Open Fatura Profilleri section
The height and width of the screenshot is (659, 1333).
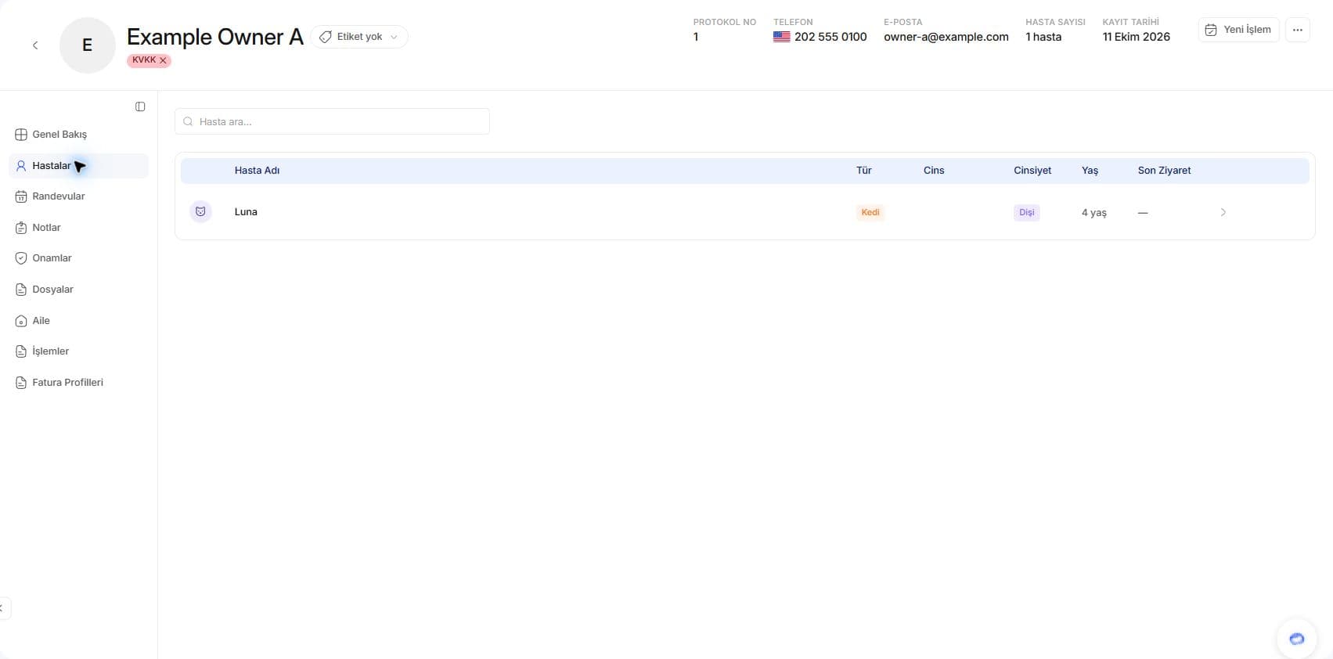pos(78,383)
